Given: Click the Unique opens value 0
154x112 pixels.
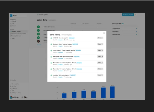Looking at the screenshot, I should (137, 29).
